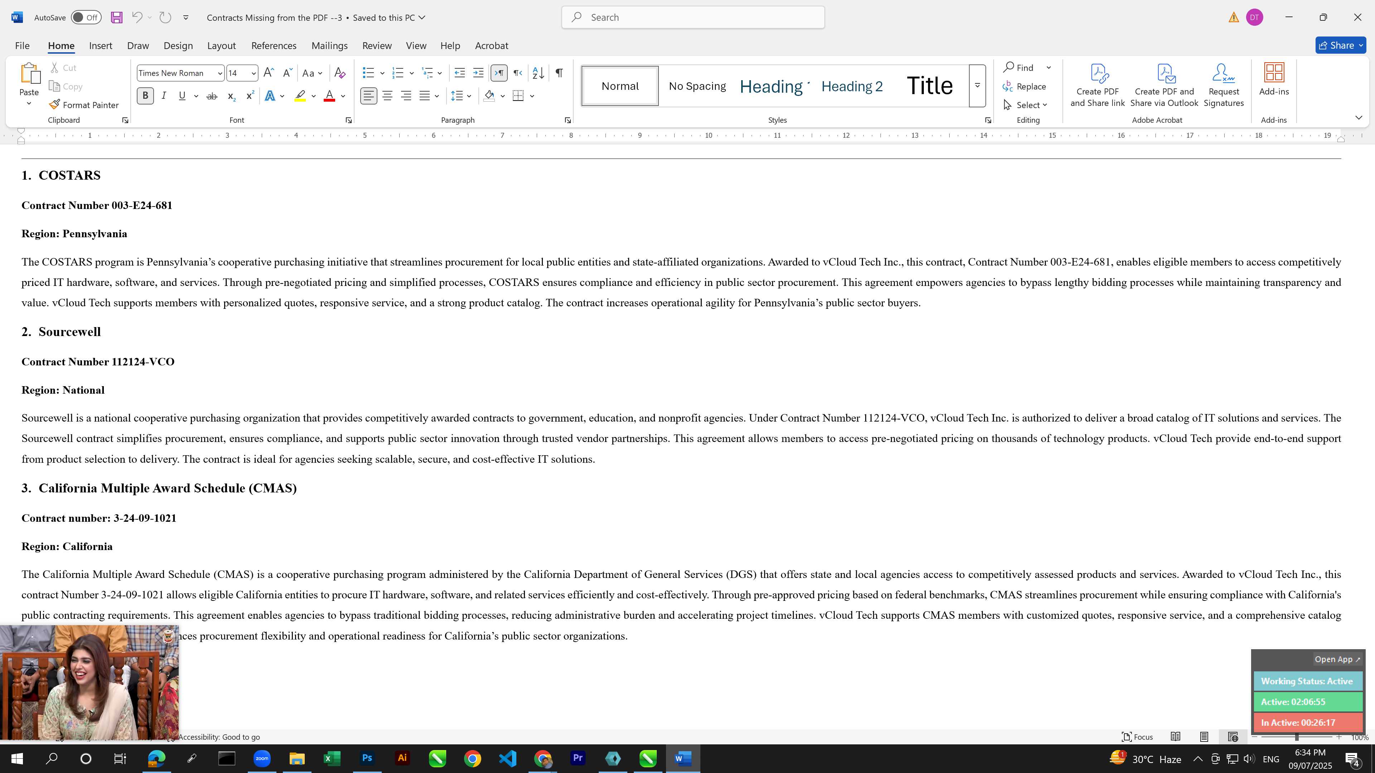The height and width of the screenshot is (773, 1375).
Task: Enable Focus mode in status bar
Action: click(x=1138, y=737)
